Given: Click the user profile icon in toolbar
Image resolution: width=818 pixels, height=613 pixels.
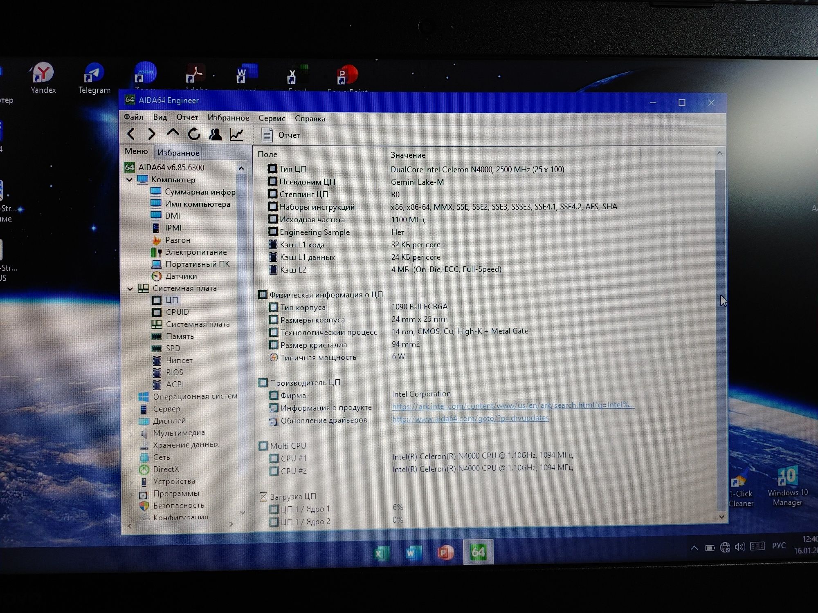Looking at the screenshot, I should click(x=215, y=134).
